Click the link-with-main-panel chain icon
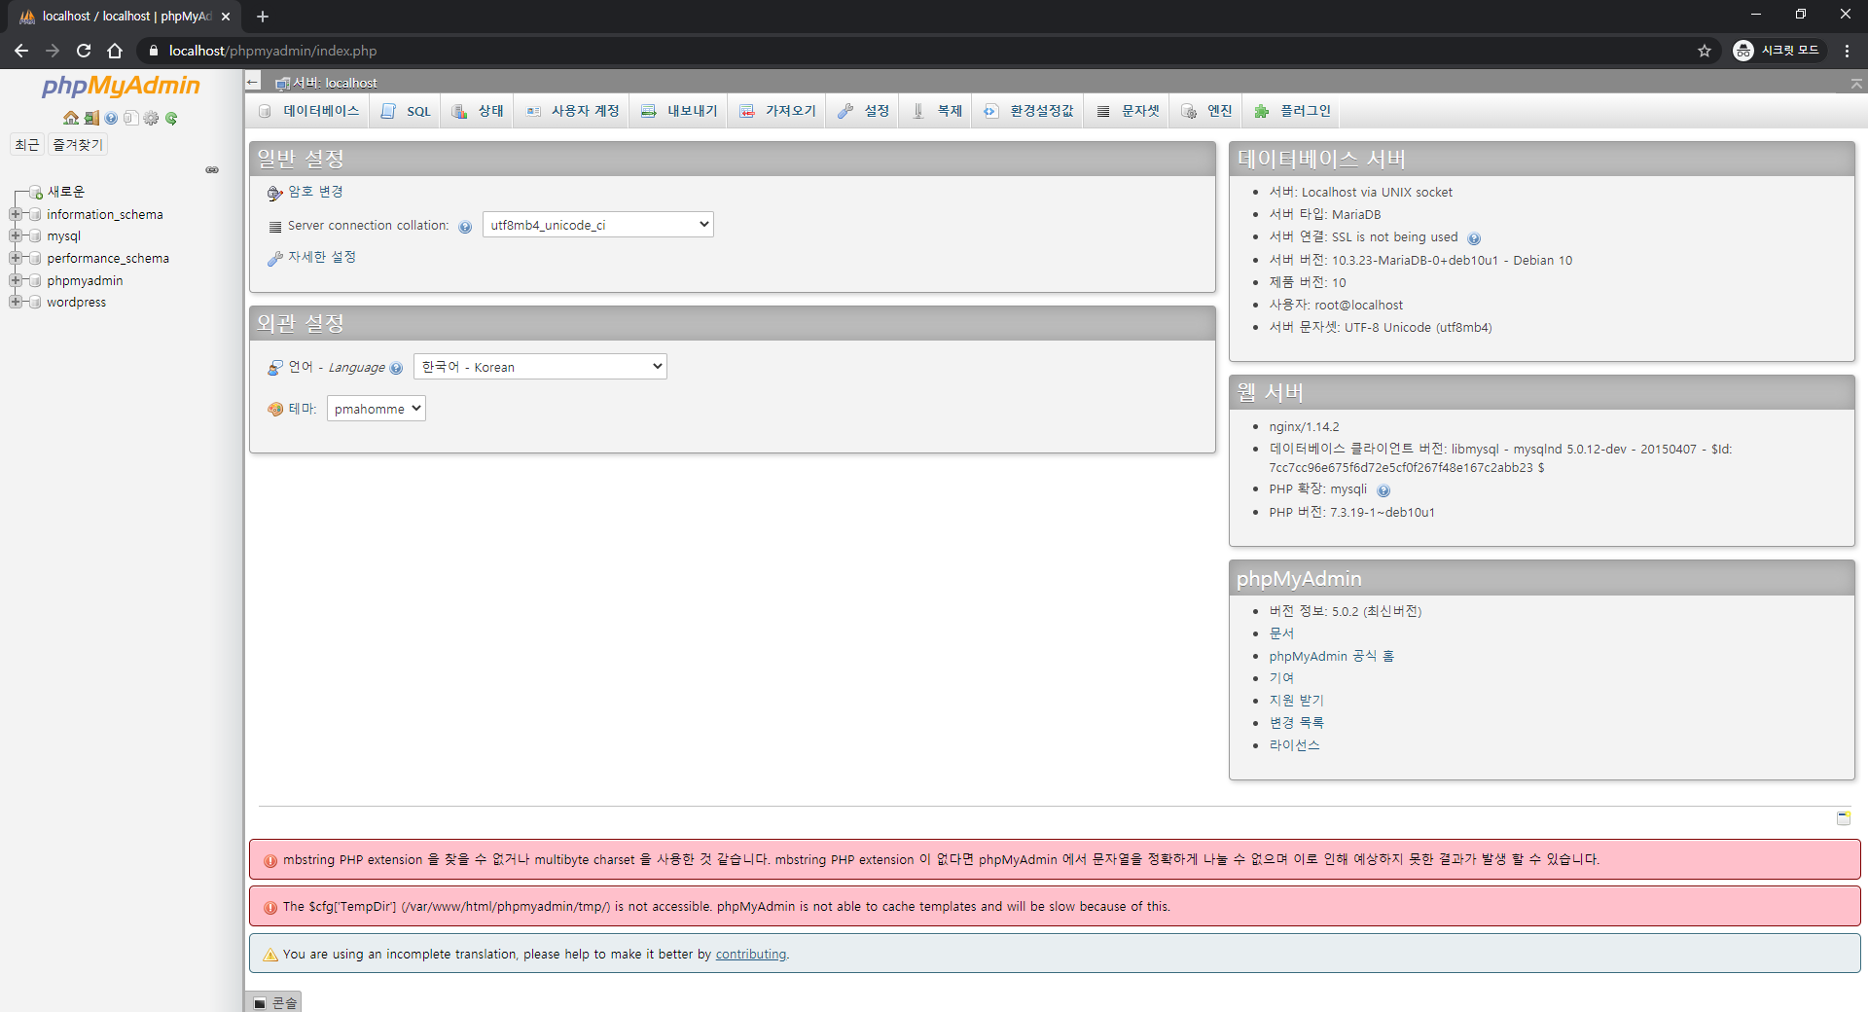The width and height of the screenshot is (1868, 1012). (x=212, y=169)
